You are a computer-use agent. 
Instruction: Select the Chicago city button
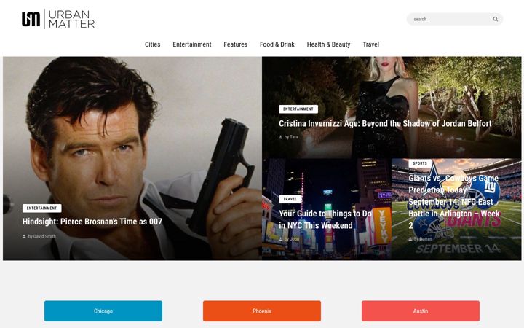click(x=103, y=311)
